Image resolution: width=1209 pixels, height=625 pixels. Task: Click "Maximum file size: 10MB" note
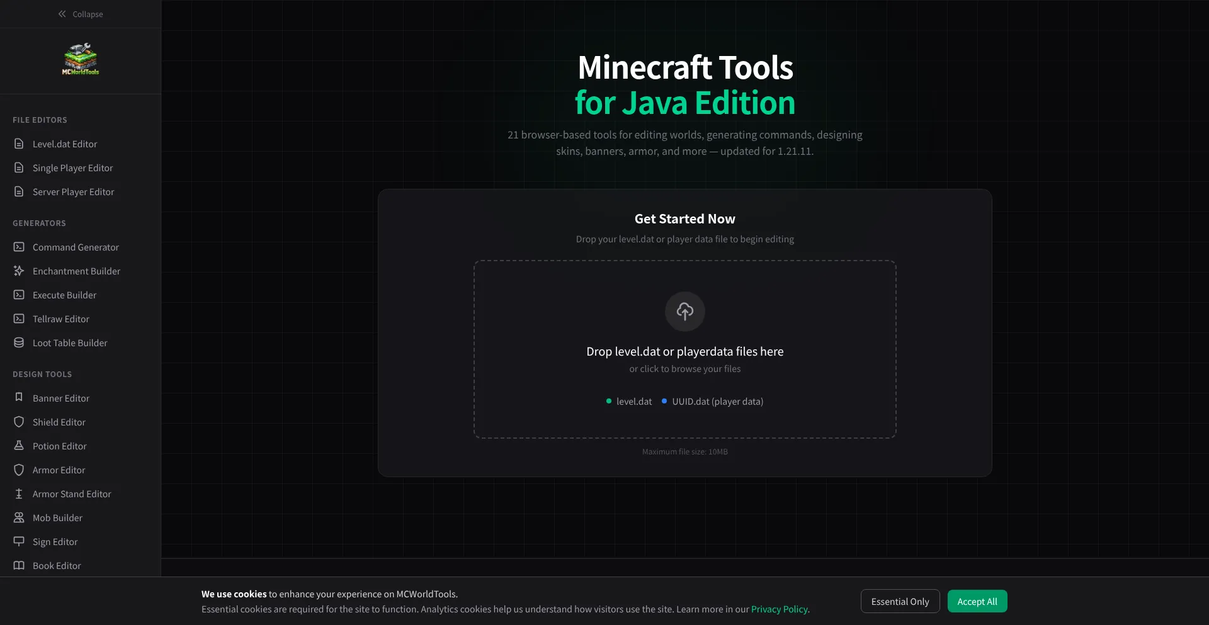click(685, 452)
